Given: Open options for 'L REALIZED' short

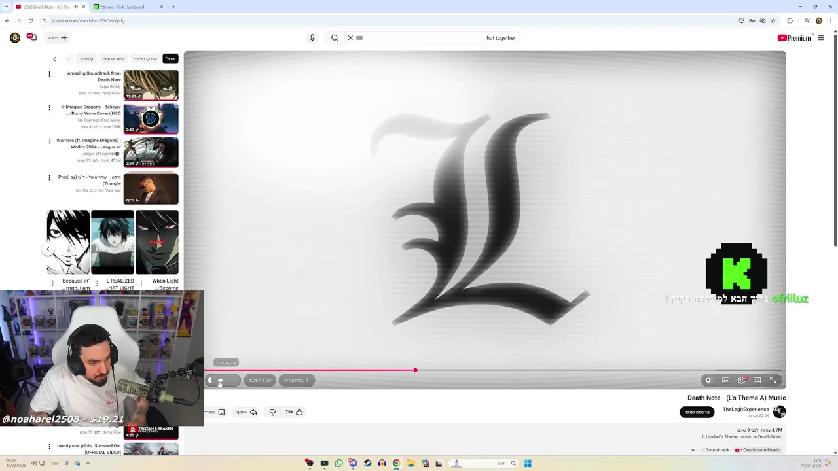Looking at the screenshot, I should pyautogui.click(x=97, y=283).
